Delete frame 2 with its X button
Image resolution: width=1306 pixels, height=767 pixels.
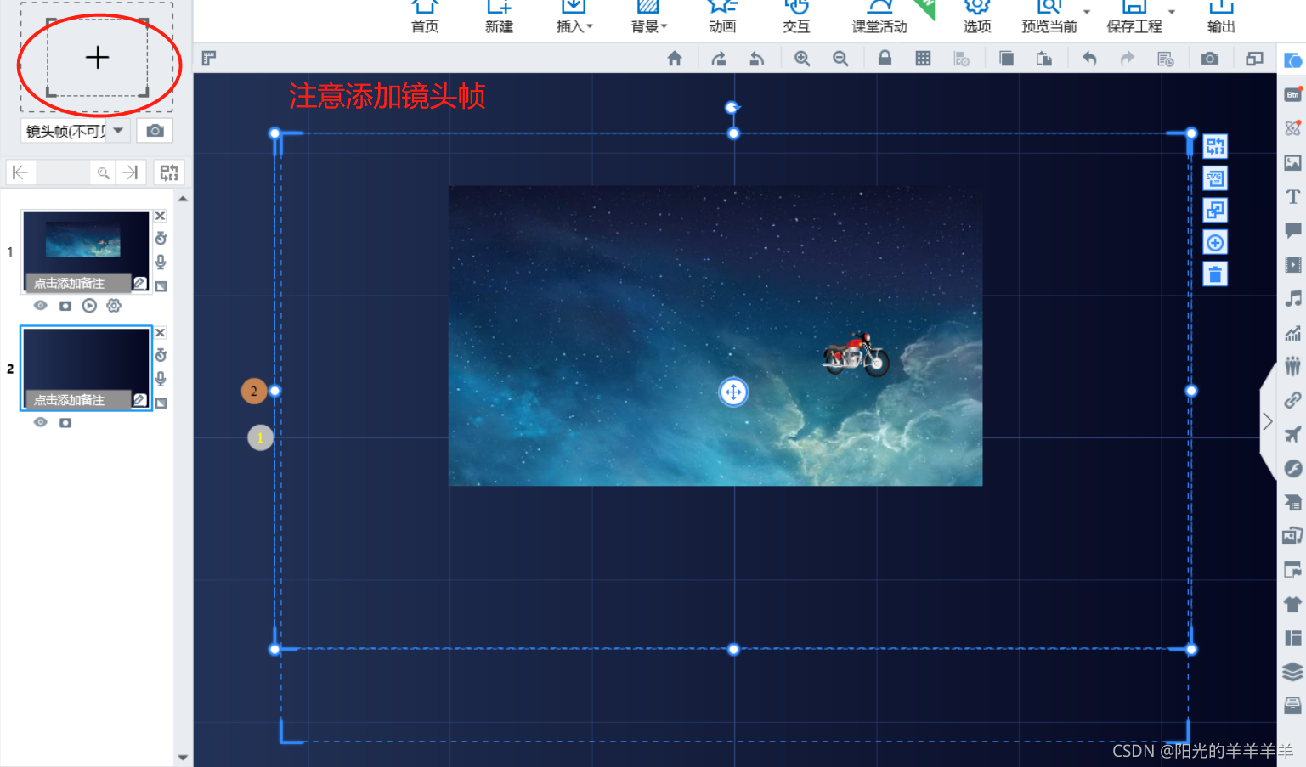point(160,332)
